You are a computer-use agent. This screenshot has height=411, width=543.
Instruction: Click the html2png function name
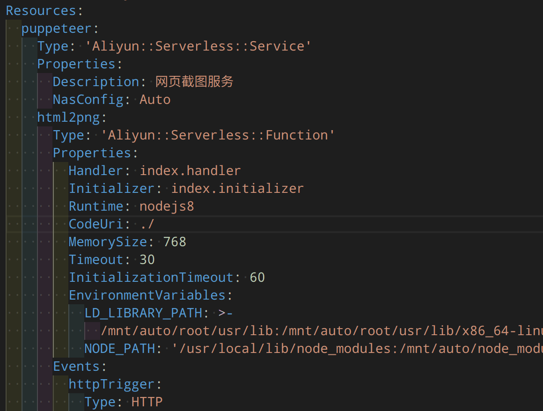click(x=68, y=117)
